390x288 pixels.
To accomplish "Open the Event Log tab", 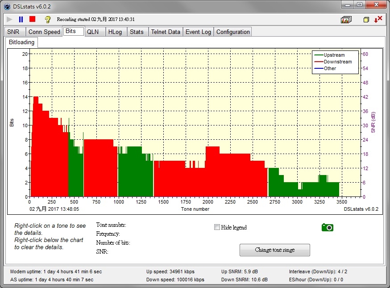I will click(198, 32).
